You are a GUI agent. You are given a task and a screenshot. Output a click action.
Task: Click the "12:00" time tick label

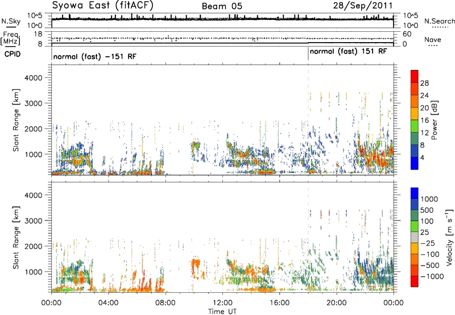pos(222,303)
